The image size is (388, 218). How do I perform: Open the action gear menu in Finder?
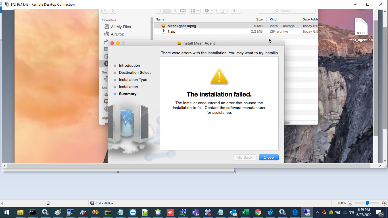208,11
